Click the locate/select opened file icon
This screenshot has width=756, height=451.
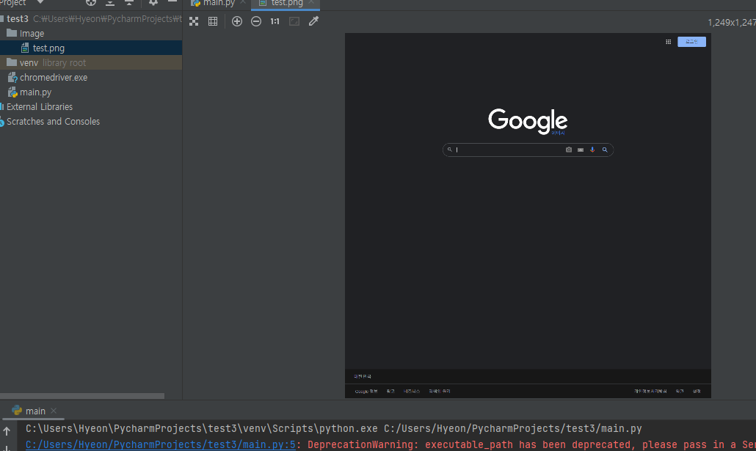90,2
